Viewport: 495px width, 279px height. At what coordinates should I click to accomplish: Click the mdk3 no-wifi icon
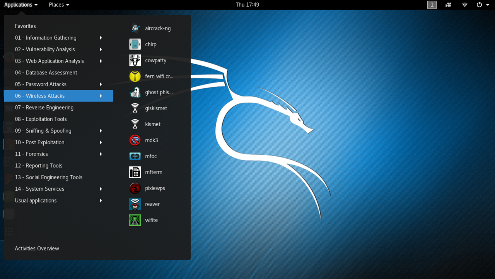[x=135, y=140]
